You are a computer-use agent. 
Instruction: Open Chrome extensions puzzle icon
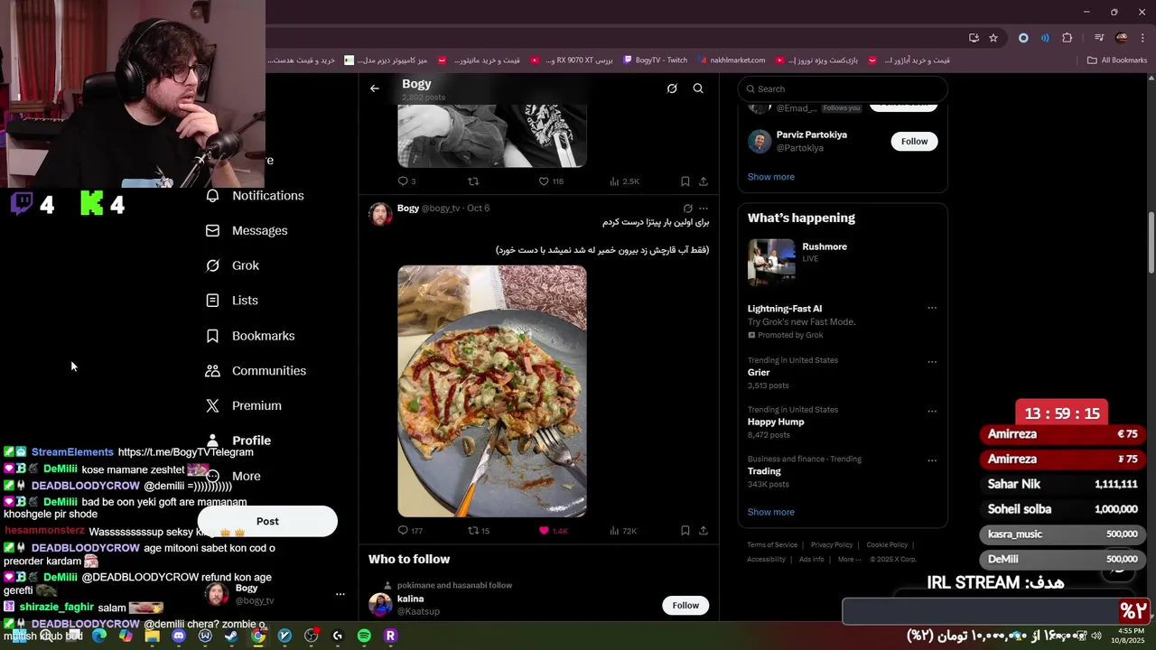click(1067, 38)
